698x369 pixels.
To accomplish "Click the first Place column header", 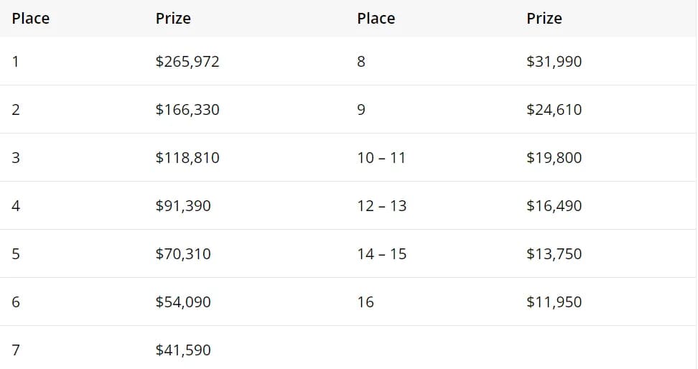I will 31,19.
